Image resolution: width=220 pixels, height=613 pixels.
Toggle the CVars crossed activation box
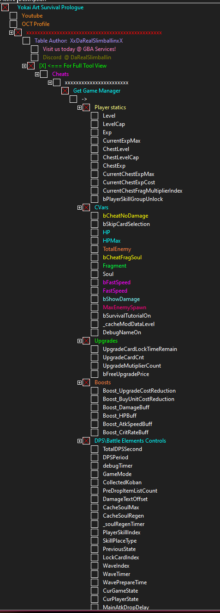coord(86,207)
